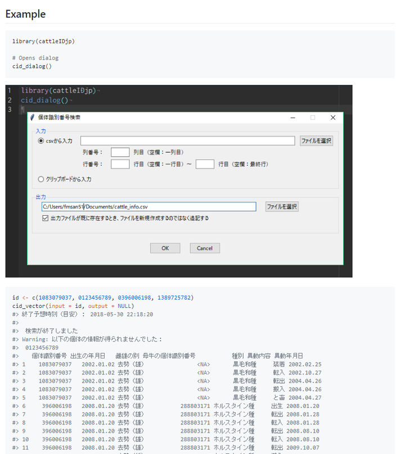Screen dimensions: 405x454
Task: Click the date 2004.04.27 in row 5
Action: click(305, 398)
